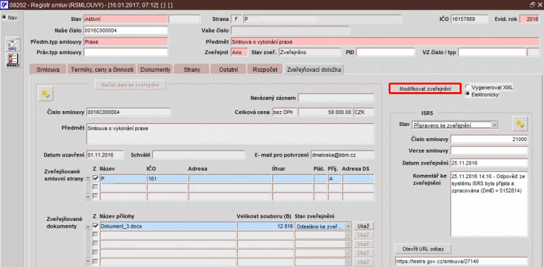Expand Stav zveřejnění dropdown for Dokument_3.docx

coord(348,226)
